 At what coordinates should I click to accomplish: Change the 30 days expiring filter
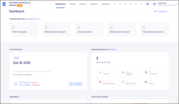click(x=114, y=49)
